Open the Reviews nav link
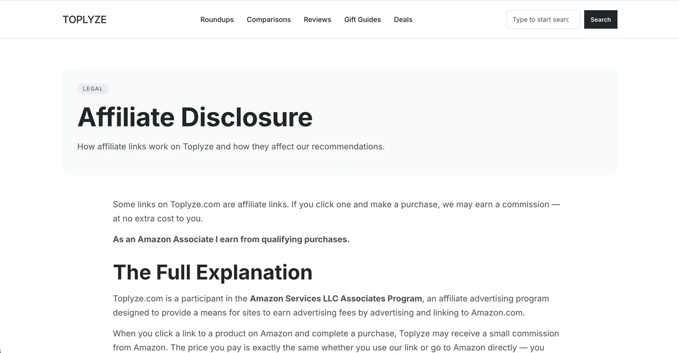The width and height of the screenshot is (679, 353). coord(317,20)
